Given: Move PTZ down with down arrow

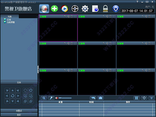Looking at the screenshot, I should tap(12, 101).
